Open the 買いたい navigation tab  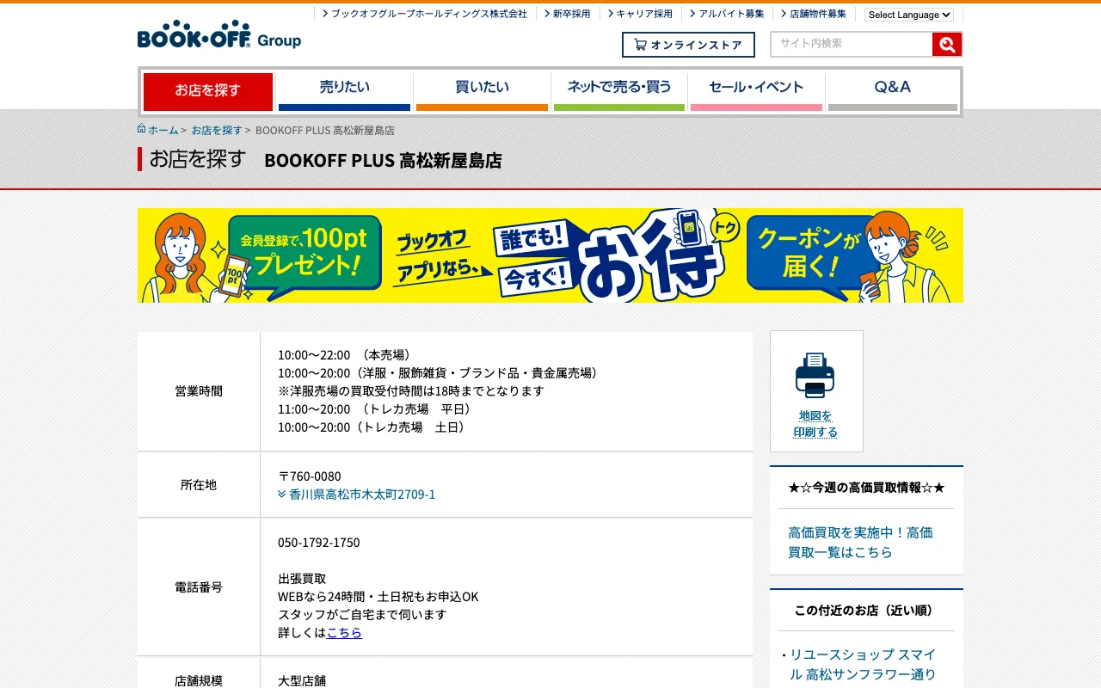(x=482, y=91)
